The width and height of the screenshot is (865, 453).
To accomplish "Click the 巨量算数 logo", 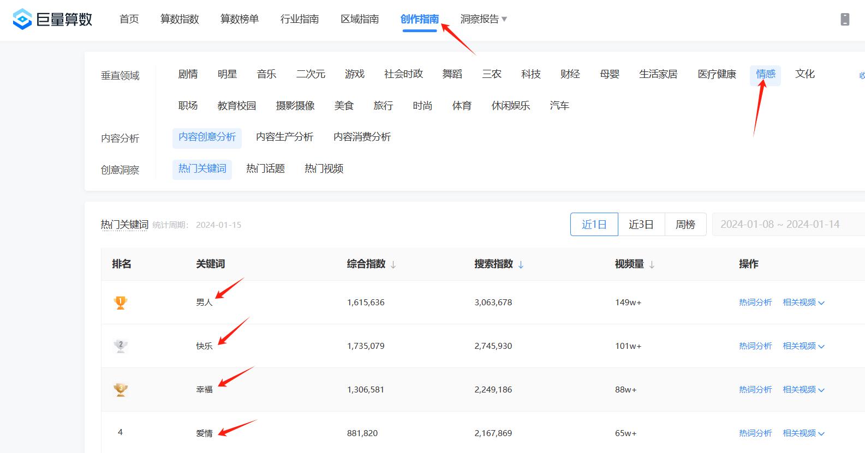I will (52, 19).
